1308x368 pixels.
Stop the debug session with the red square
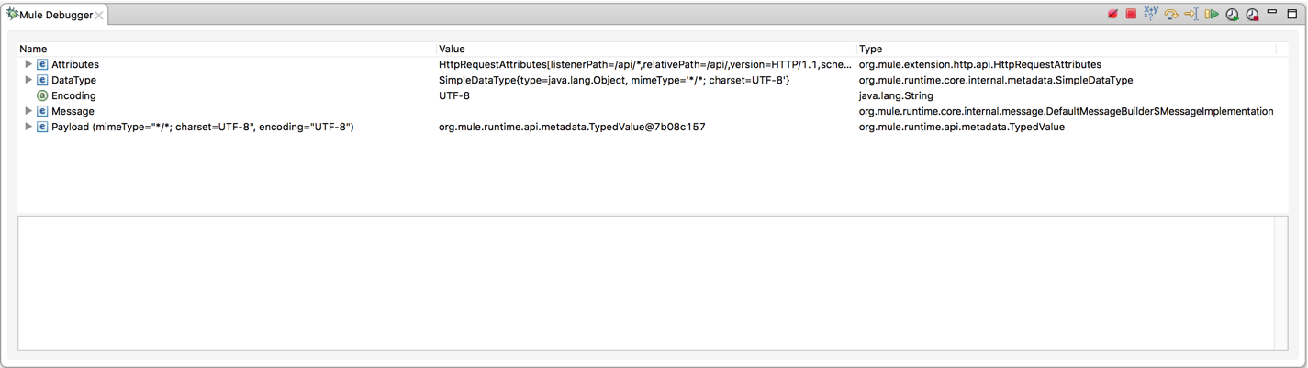pyautogui.click(x=1131, y=15)
